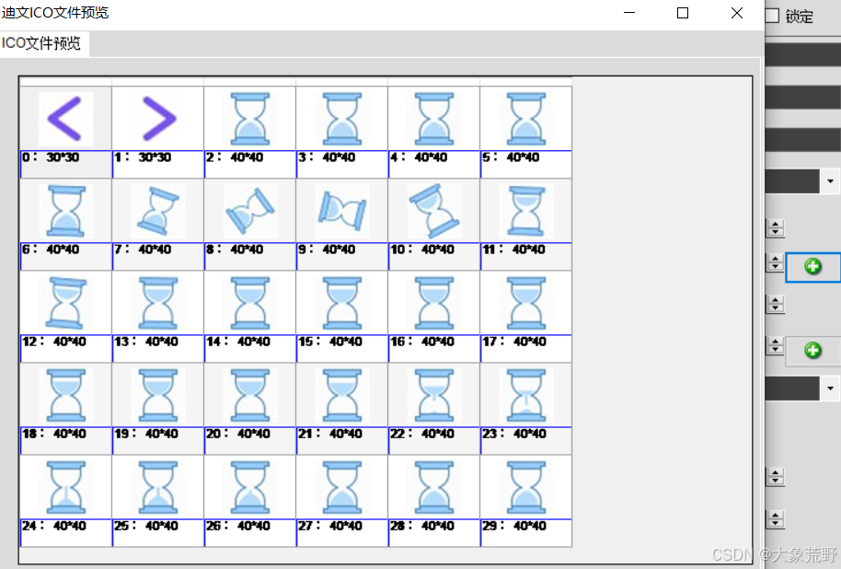Choose hourglass icon number 13
Screen dimensions: 841x569
(x=157, y=303)
